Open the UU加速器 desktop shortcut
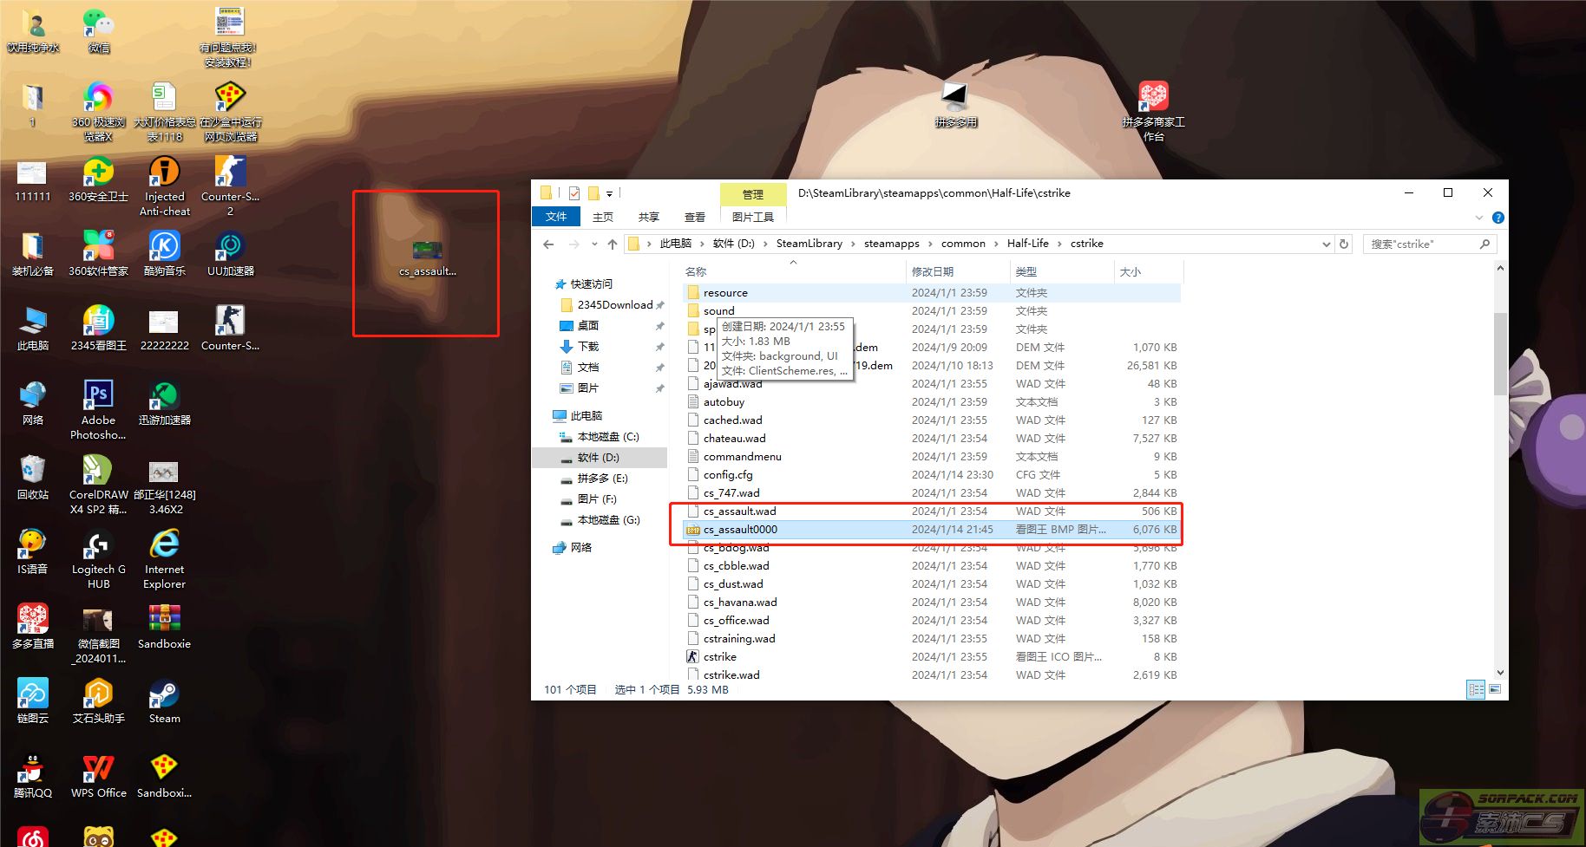 230,254
